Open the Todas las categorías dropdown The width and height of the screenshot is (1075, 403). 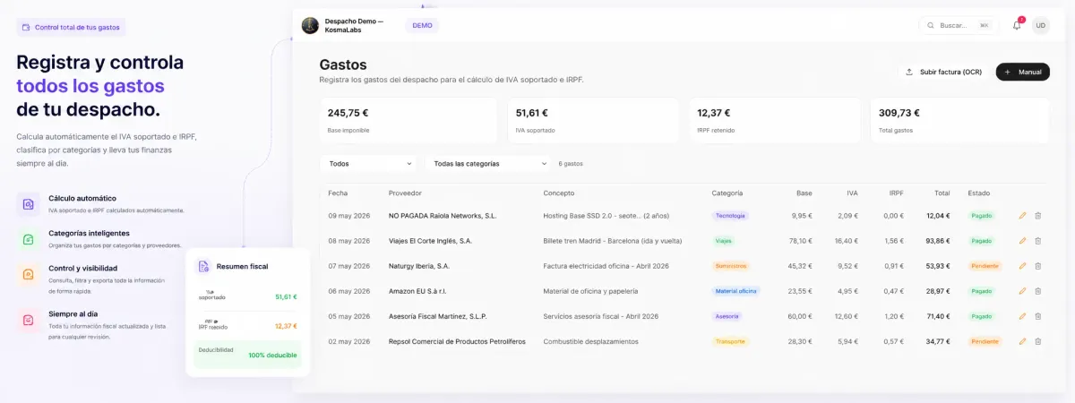click(488, 164)
